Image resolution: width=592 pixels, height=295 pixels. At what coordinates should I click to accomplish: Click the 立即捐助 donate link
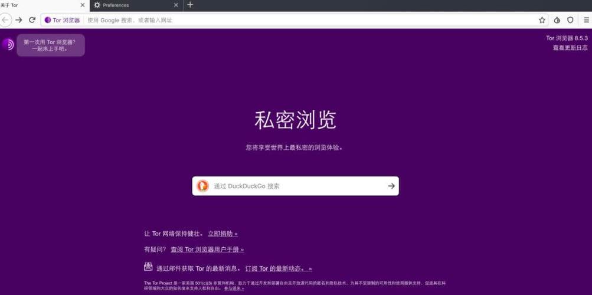click(x=223, y=234)
